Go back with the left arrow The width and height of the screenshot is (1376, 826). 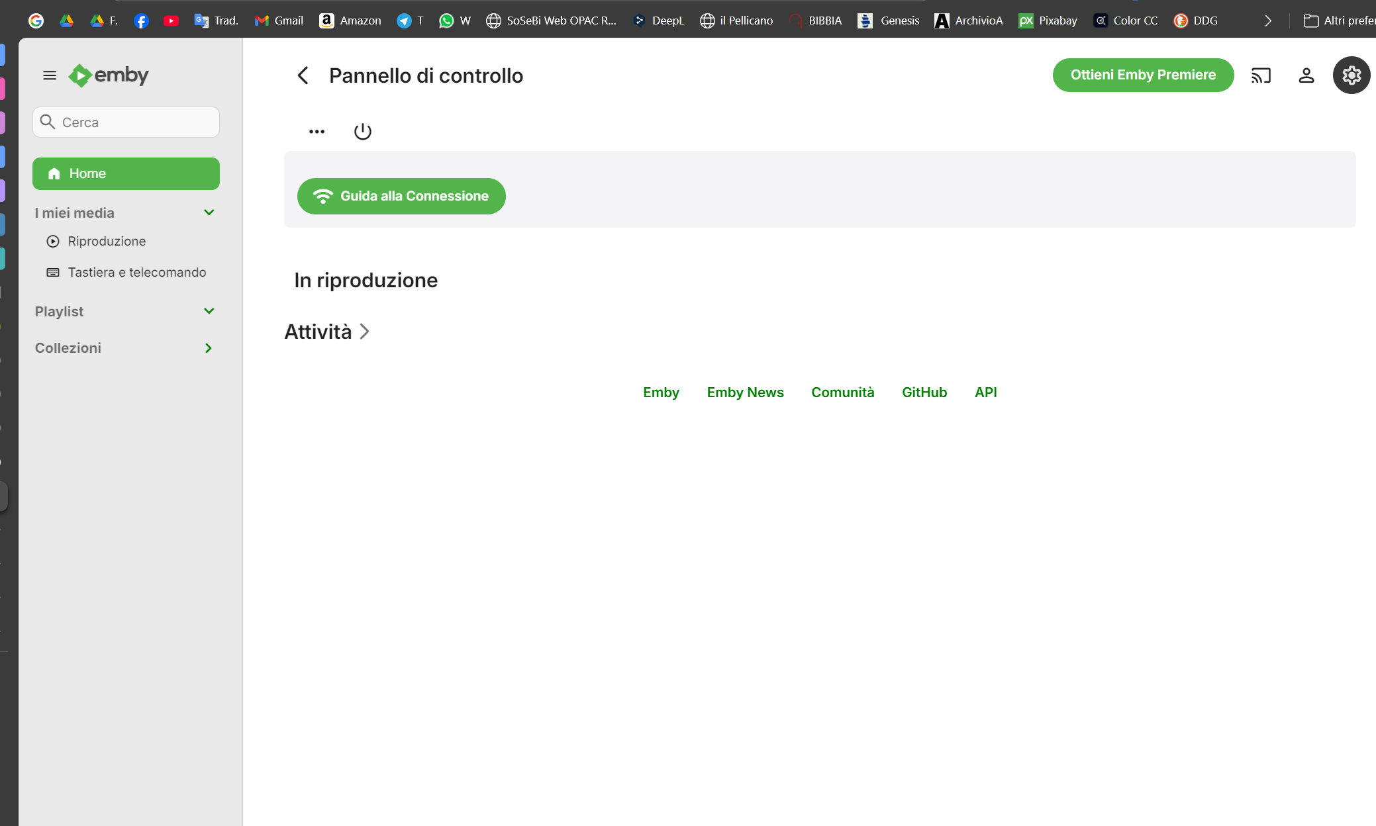[303, 75]
